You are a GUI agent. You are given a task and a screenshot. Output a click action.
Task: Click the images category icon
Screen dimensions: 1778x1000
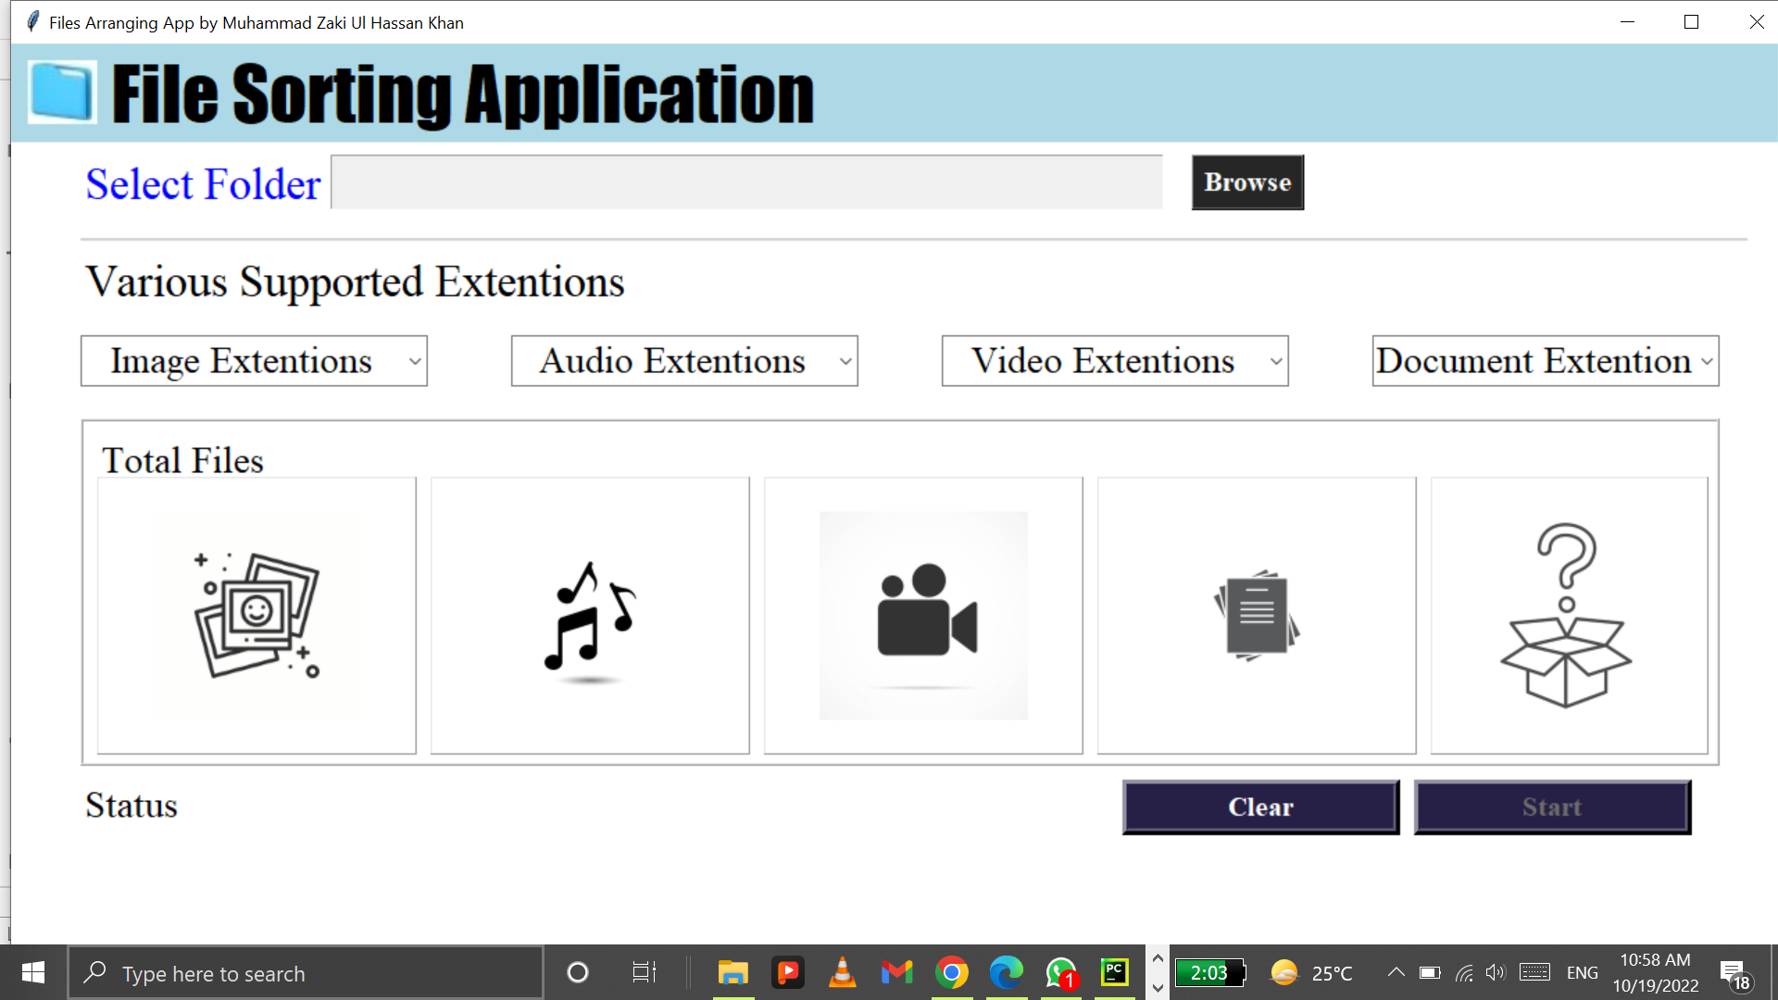point(257,615)
